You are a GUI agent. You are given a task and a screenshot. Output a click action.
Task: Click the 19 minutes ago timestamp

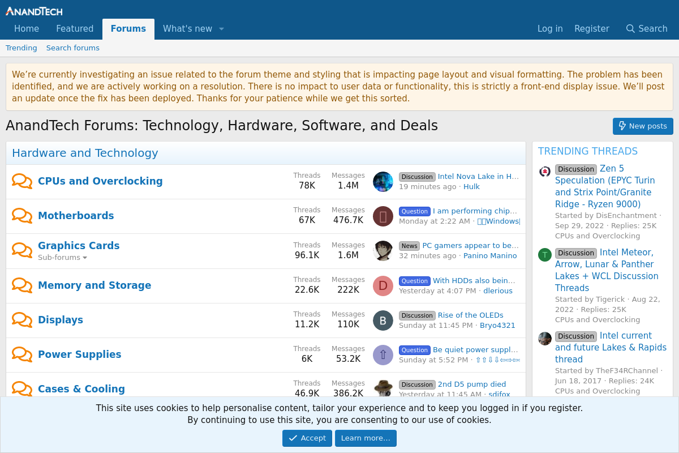427,187
